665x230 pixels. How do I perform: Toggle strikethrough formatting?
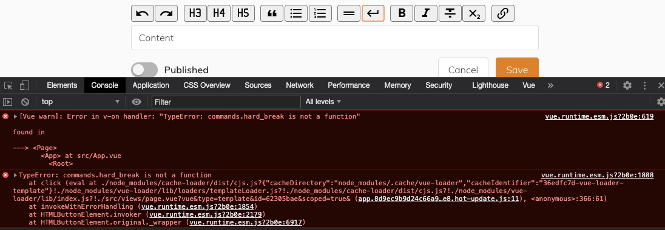450,13
